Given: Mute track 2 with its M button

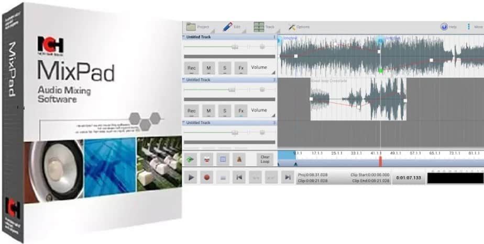Looking at the screenshot, I should coord(208,111).
